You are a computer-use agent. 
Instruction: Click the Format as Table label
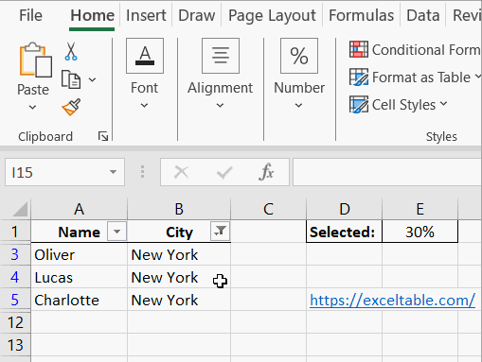[x=421, y=78]
